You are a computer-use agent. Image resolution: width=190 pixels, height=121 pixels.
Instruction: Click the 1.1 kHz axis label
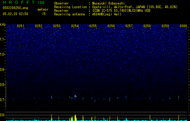tap(2, 39)
